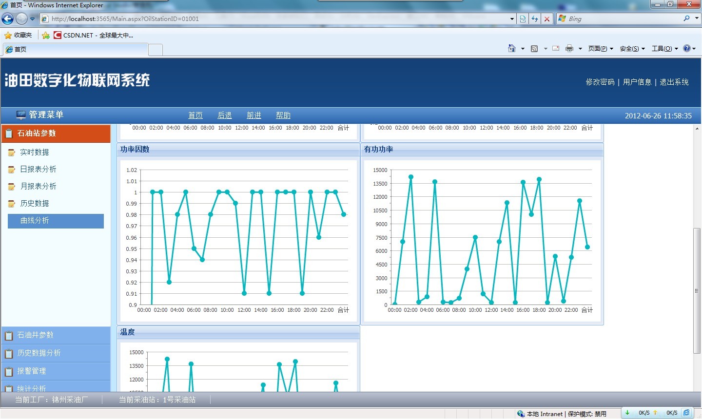Screen dimensions: 702x419
Task: Click the 帮助 navigation link
Action: point(283,115)
